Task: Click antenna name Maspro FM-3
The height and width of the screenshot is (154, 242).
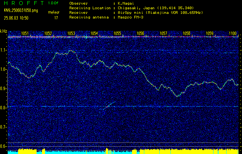Action: [x=130, y=17]
